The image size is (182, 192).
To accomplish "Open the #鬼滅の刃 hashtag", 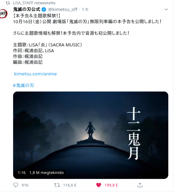I will [x=23, y=85].
